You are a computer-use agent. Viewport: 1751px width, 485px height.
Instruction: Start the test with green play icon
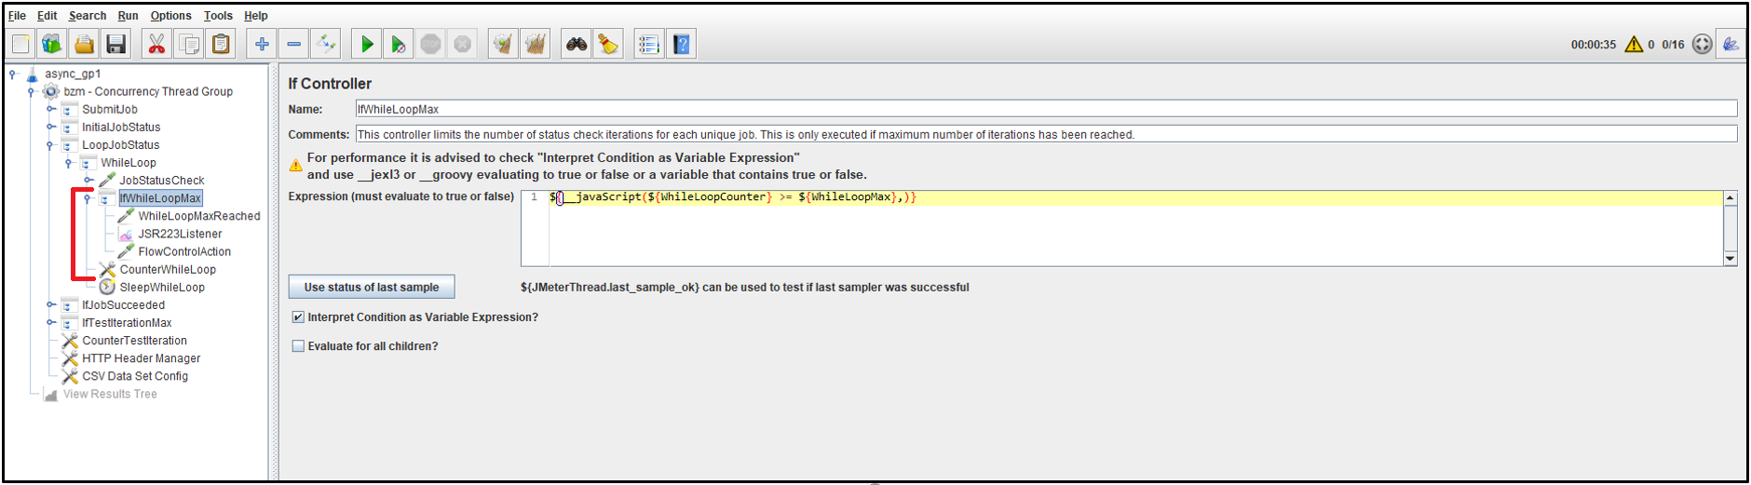click(x=367, y=44)
